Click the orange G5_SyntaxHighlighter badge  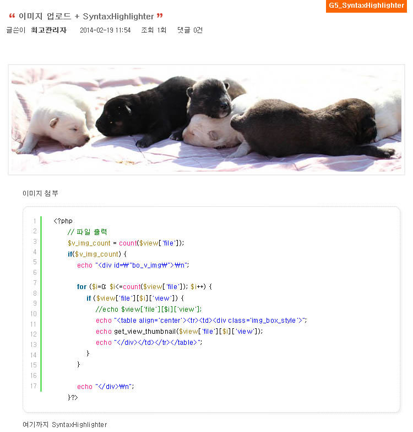tap(366, 6)
